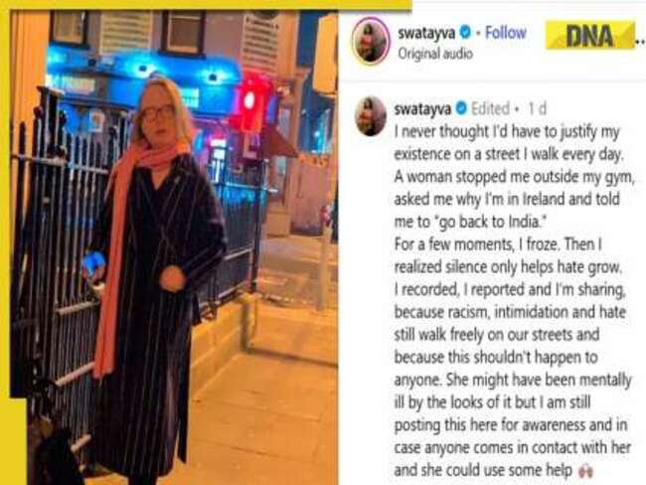The height and width of the screenshot is (485, 646).
Task: Click the folded hands emoji
Action: coord(585,471)
